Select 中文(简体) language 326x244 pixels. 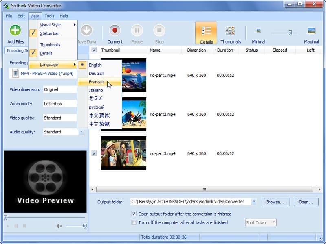point(99,115)
